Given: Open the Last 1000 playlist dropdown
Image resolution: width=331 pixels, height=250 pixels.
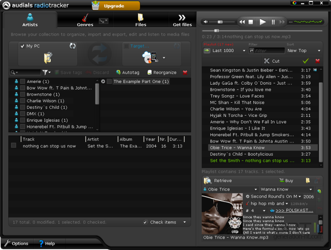Looking at the screenshot, I should point(244,51).
